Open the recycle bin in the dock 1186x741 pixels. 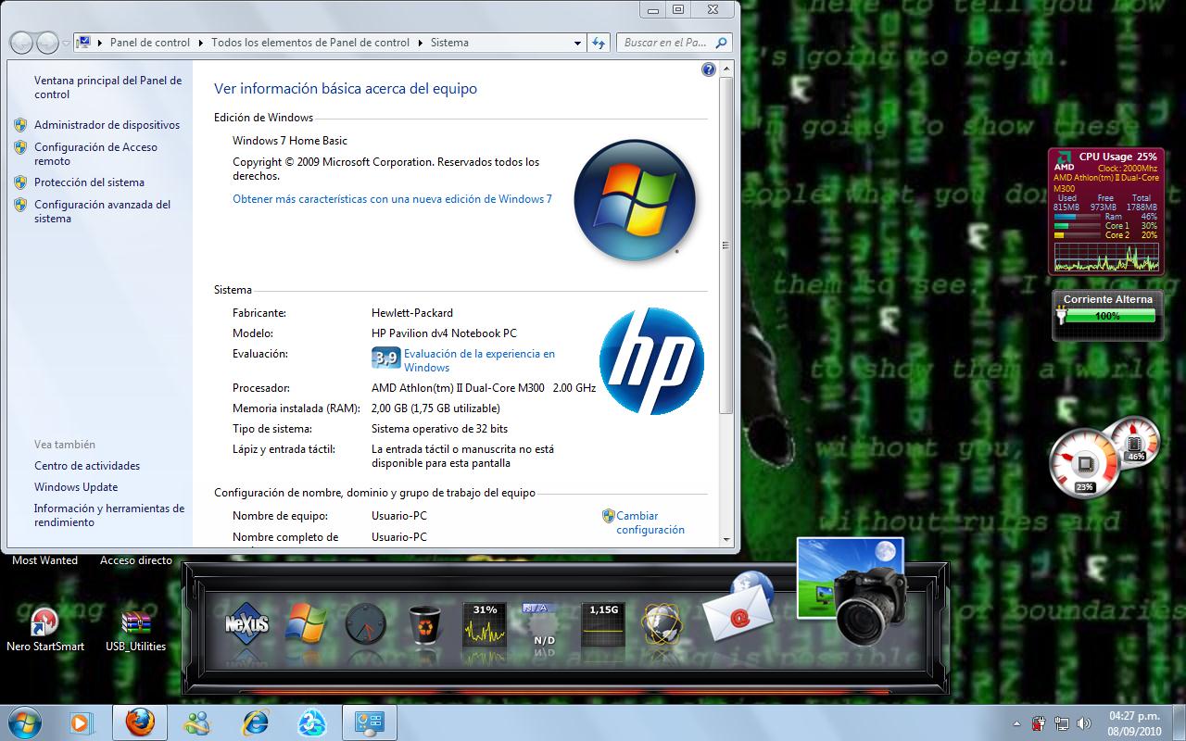tap(425, 624)
